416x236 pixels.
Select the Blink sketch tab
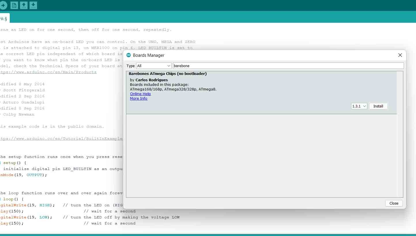pos(4,19)
